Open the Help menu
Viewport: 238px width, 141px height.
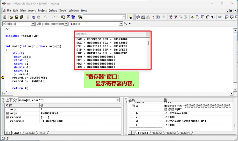(84, 11)
